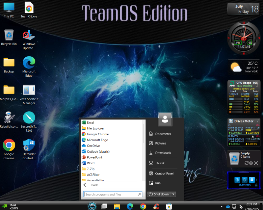Launch Google Chrome from start menu list
Viewport: 263px width, 210px height.
112,134
